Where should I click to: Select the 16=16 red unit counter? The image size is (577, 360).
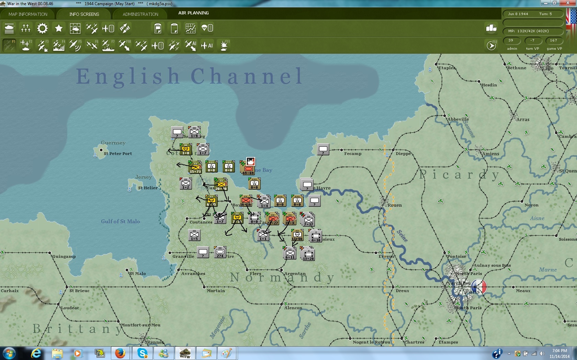246,201
